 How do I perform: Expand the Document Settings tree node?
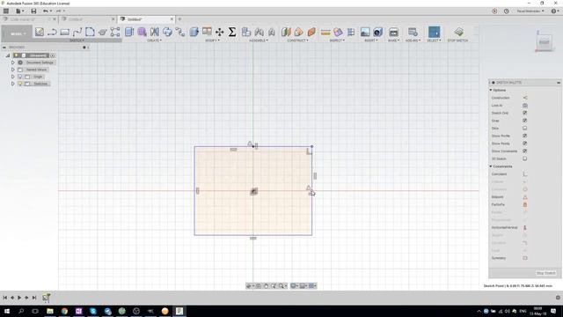[x=13, y=63]
